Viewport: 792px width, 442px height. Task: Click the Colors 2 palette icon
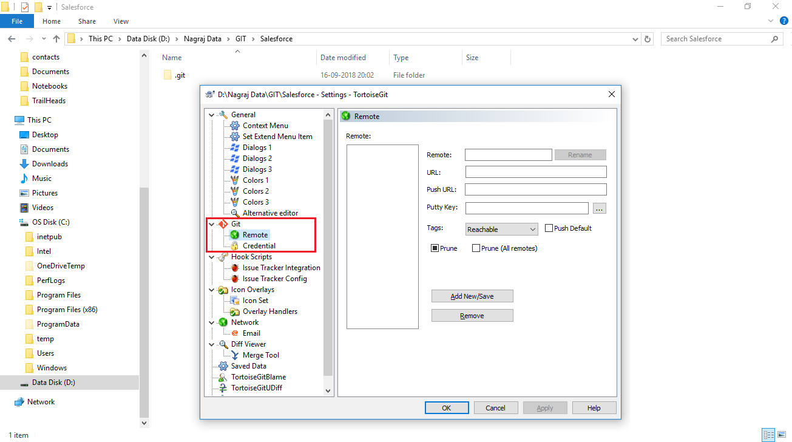pyautogui.click(x=234, y=191)
